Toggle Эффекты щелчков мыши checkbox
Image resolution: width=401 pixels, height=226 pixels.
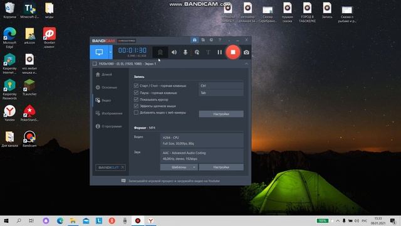click(136, 106)
